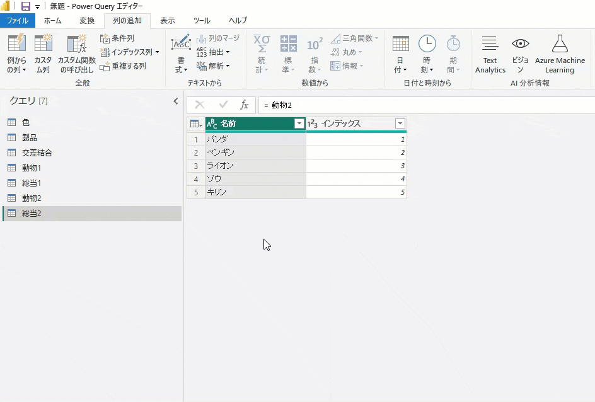Image resolution: width=595 pixels, height=402 pixels.
Task: Click the 名前 column header
Action: [255, 123]
